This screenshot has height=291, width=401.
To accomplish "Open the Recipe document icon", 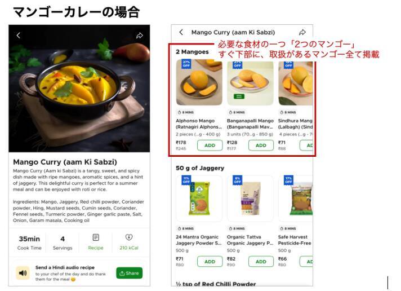I will [96, 237].
